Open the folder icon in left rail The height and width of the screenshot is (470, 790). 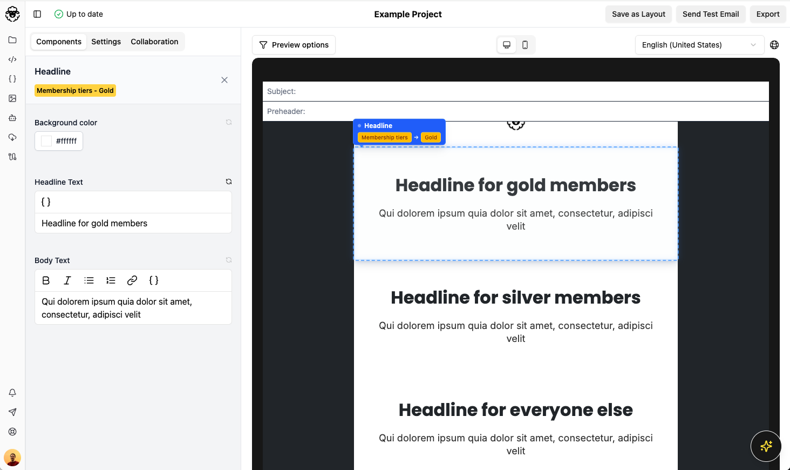coord(12,40)
